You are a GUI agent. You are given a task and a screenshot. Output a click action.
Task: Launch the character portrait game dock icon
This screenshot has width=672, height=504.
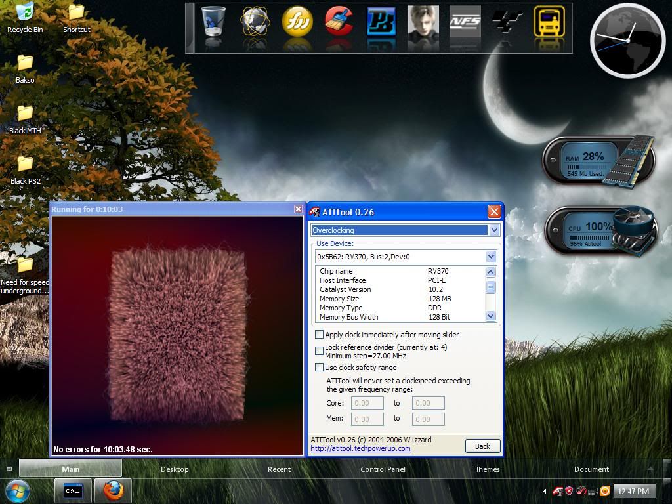(423, 22)
